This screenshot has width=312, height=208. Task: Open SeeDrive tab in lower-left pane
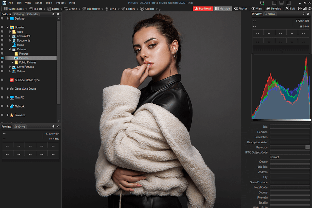20,127
